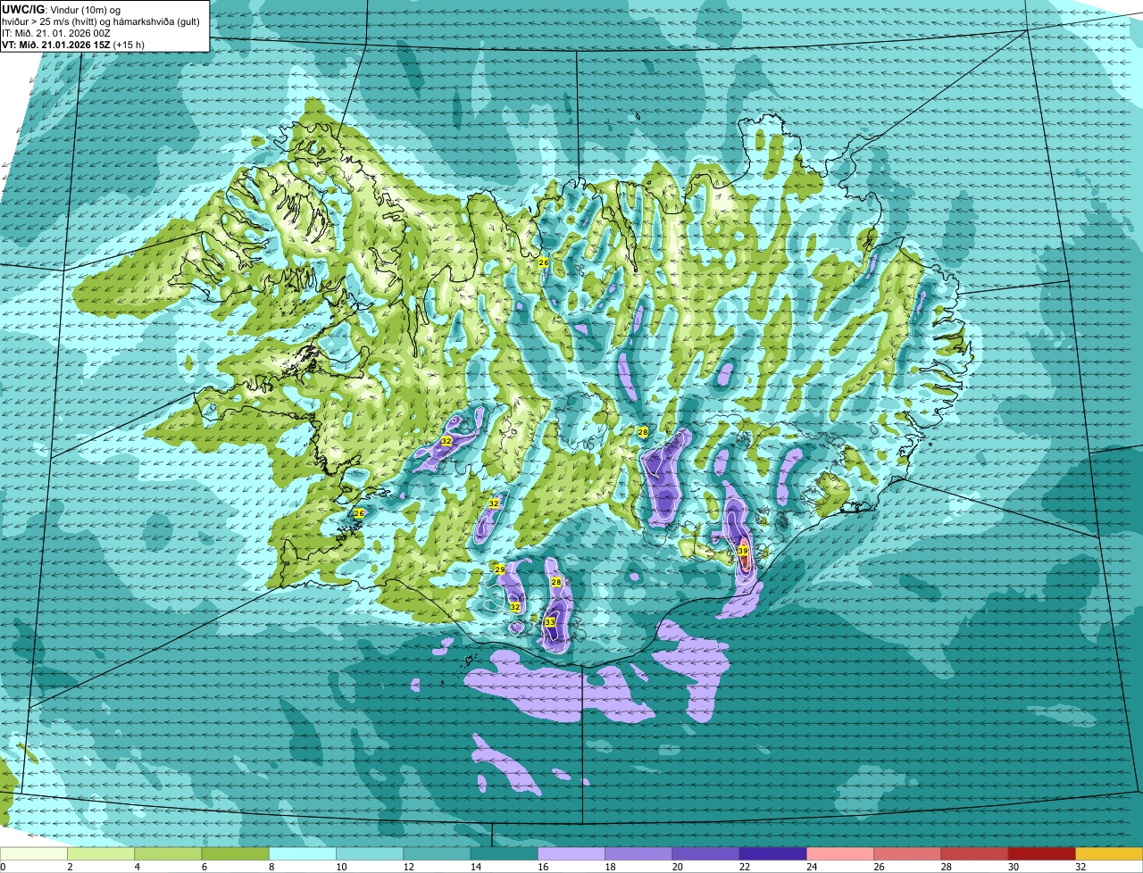Click the yellow gust marker showing 33
Viewport: 1143px width, 873px height.
(550, 622)
